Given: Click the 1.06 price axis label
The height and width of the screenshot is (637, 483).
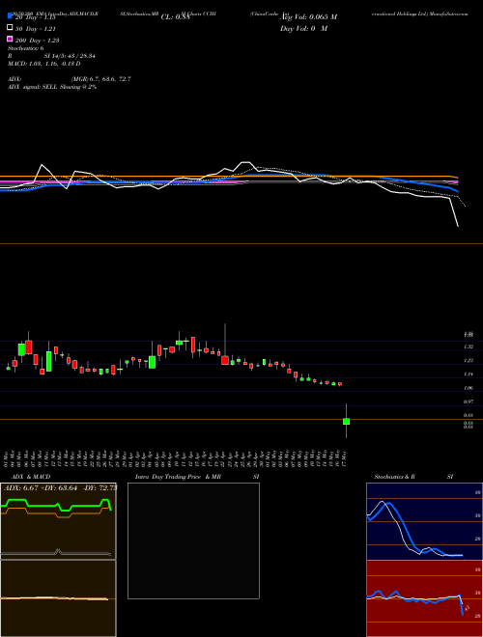Looking at the screenshot, I should [x=468, y=388].
